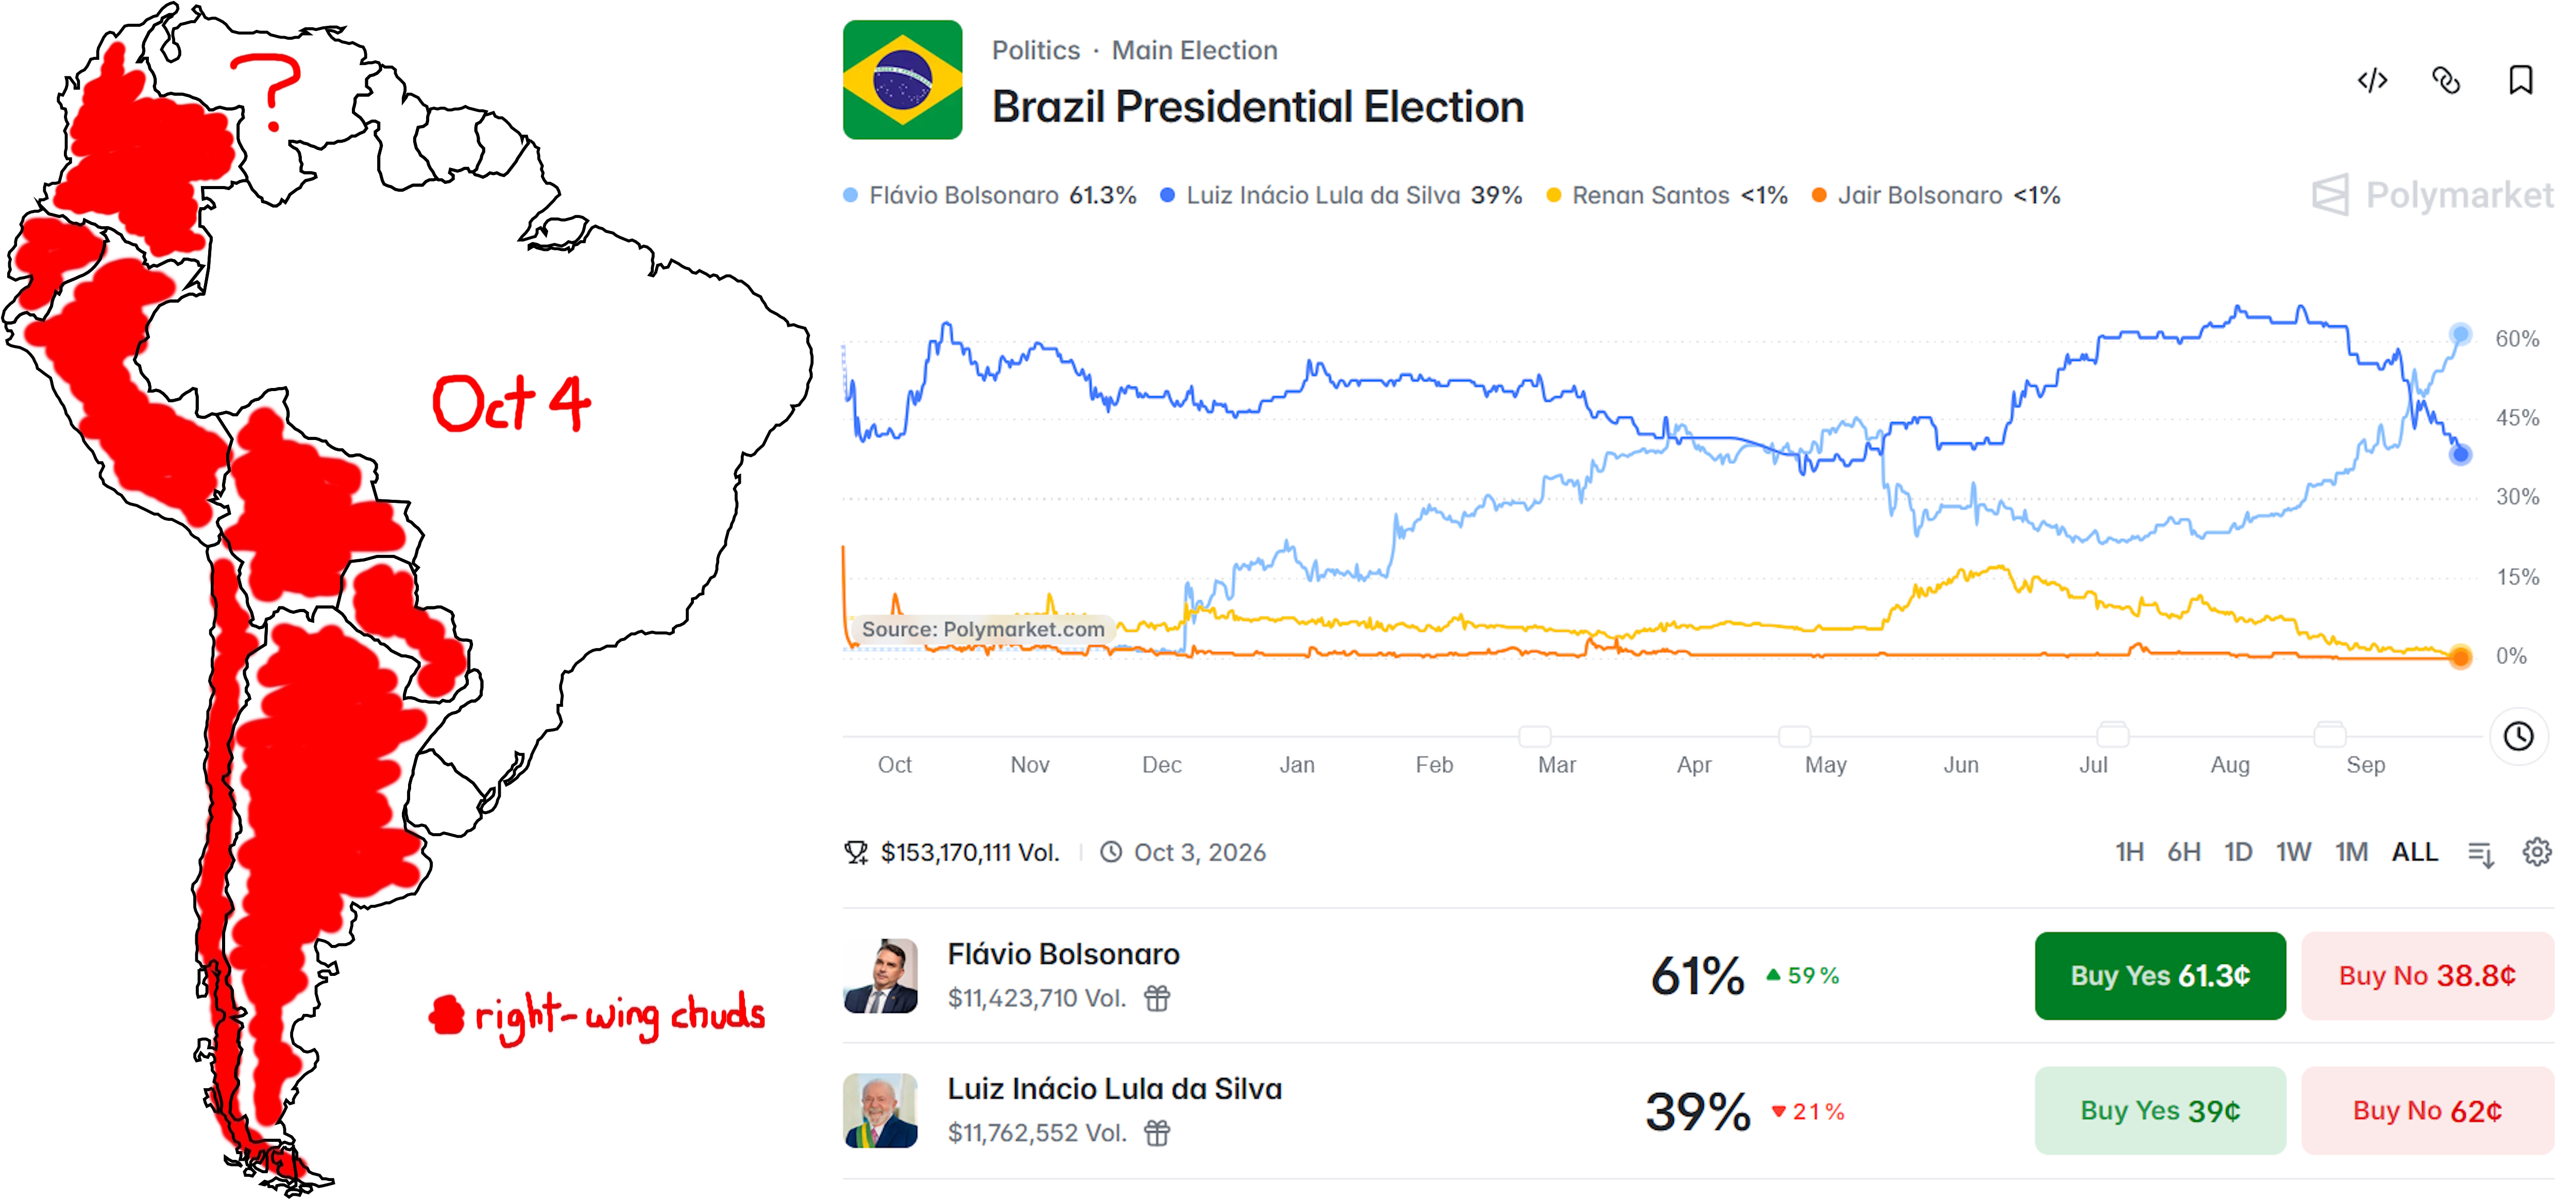Click the gift icon under Lula da Silva
The image size is (2576, 1199).
click(1157, 1133)
